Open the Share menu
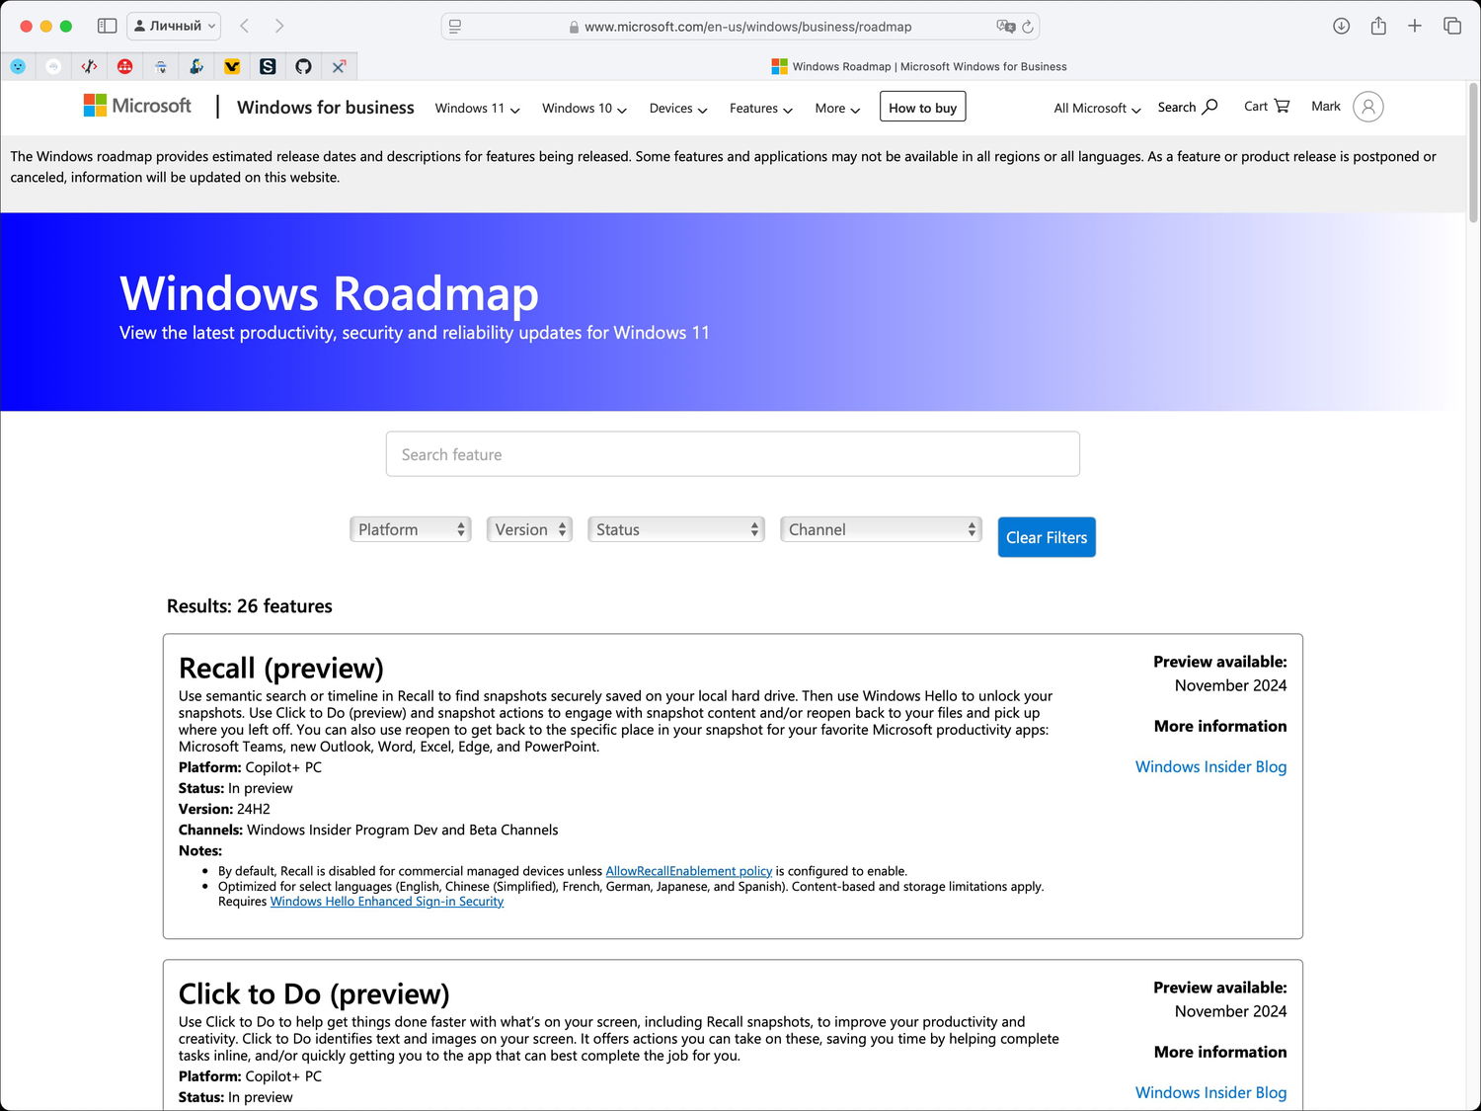Viewport: 1481px width, 1111px height. coord(1378,26)
